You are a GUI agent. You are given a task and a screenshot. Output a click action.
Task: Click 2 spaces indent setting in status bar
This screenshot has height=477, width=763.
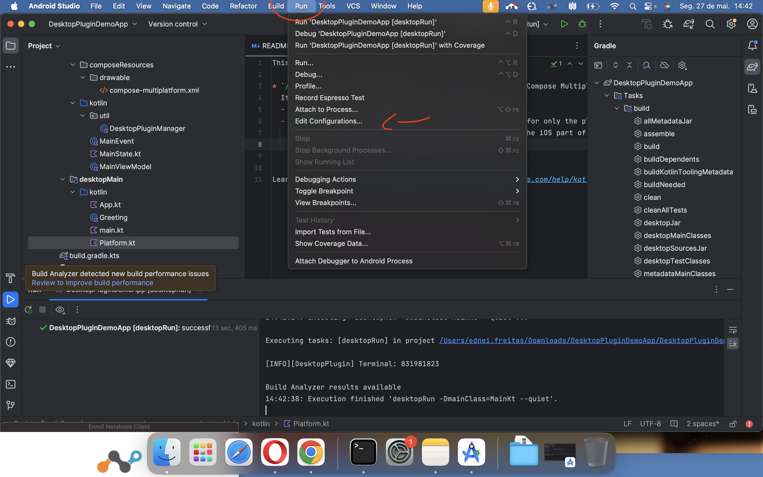703,424
